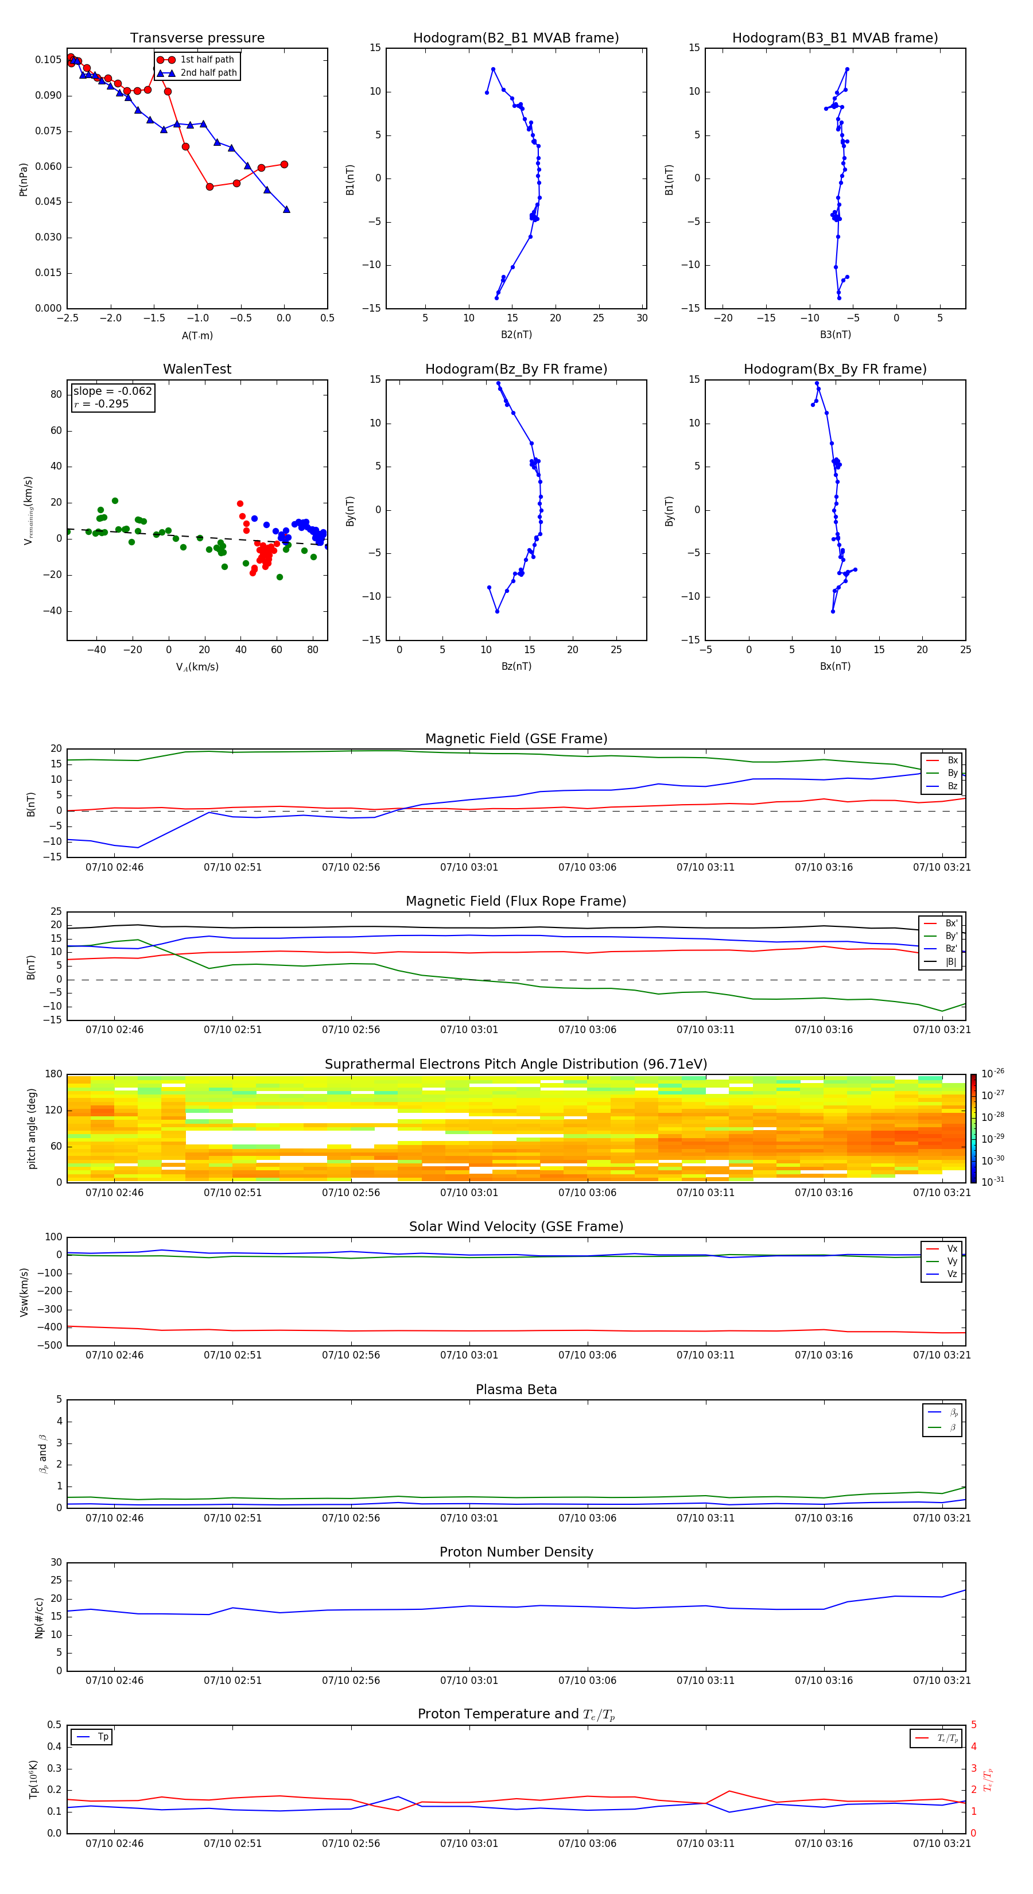Screen dimensions: 1033x1894
Task: Select the "1st half path" legend entry
Action: point(196,60)
